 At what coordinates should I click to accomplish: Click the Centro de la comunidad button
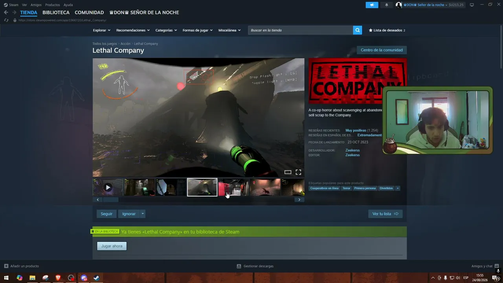click(x=382, y=50)
